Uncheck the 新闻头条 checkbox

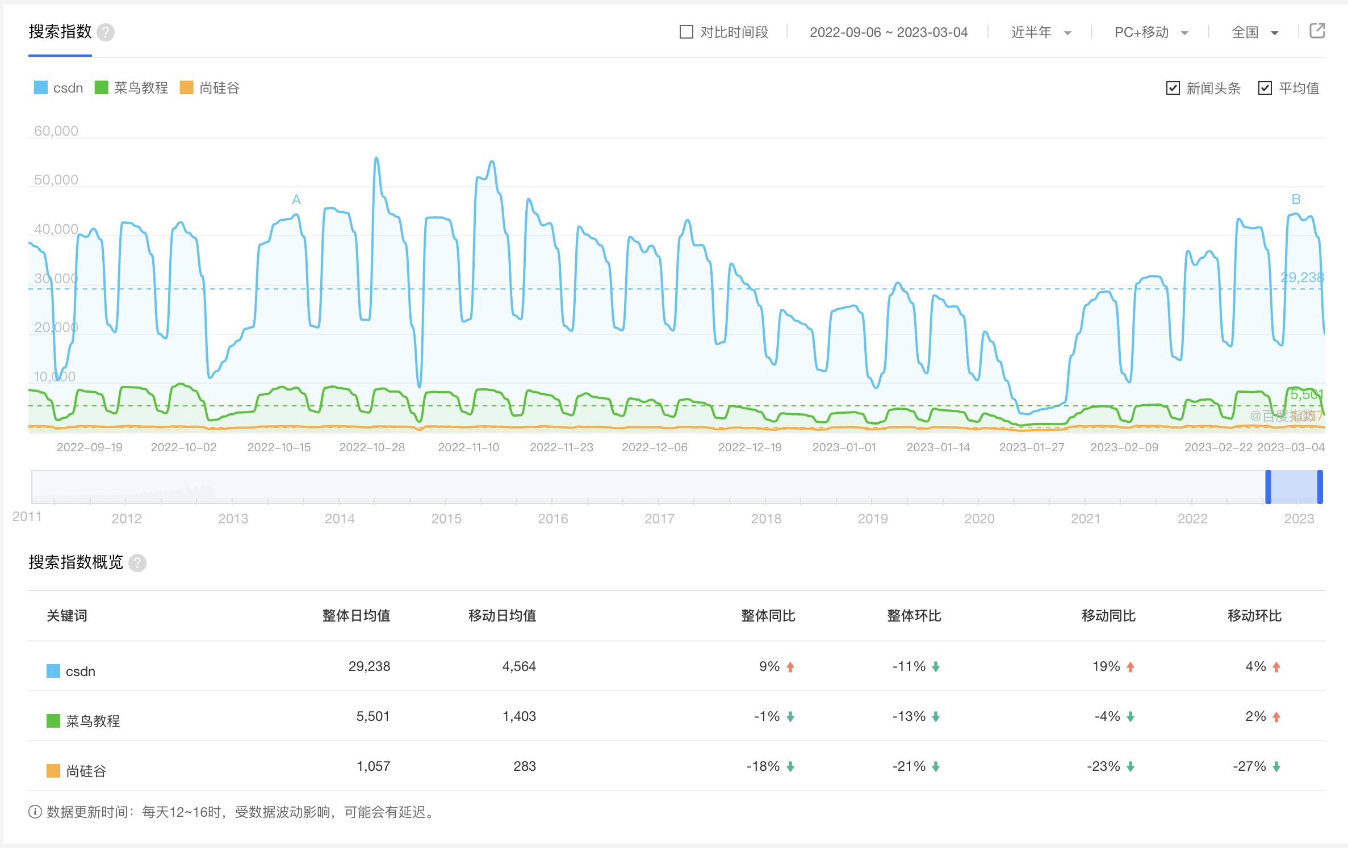(1173, 89)
